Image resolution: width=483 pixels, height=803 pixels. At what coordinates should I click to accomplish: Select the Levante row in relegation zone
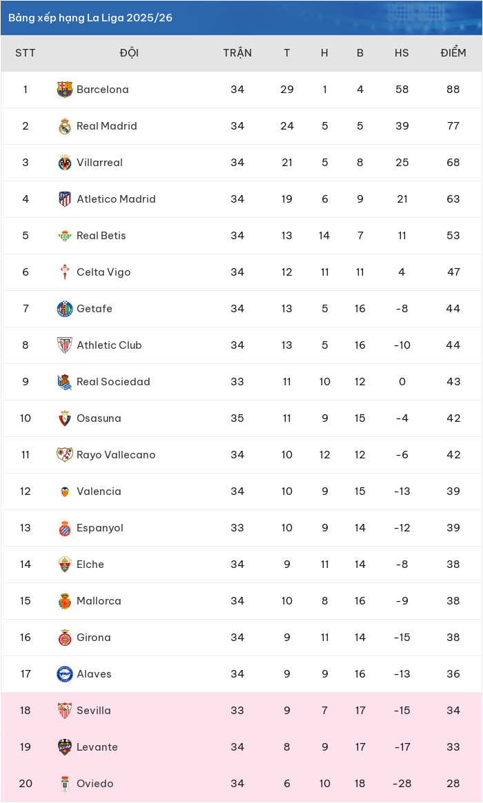point(241,747)
